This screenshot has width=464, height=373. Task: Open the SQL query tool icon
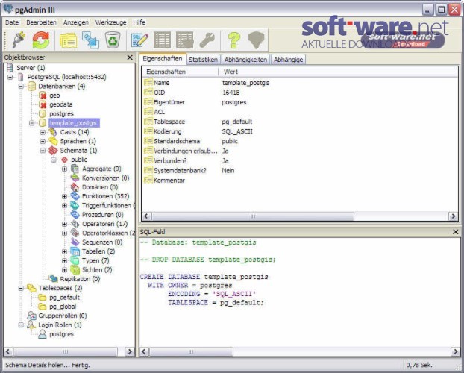(x=139, y=40)
